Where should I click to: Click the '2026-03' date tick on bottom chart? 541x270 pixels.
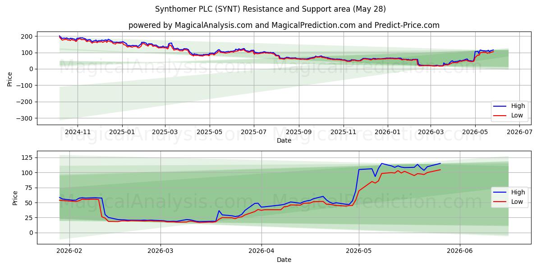[x=161, y=251]
